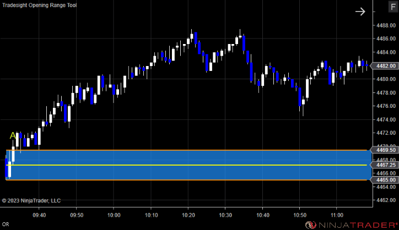Click the right arrow scroll icon

coord(360,12)
